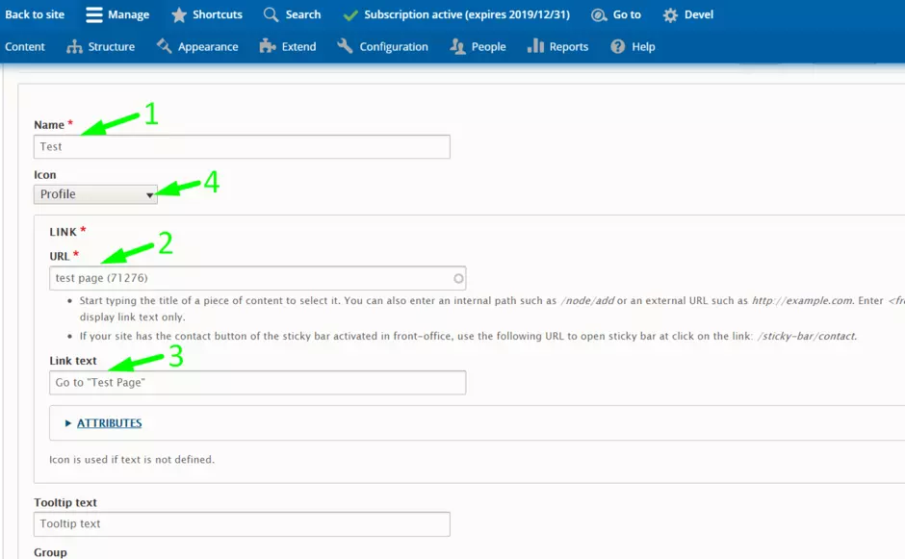Open the Icon dropdown showing Profile
Viewport: 905px width, 559px height.
95,194
